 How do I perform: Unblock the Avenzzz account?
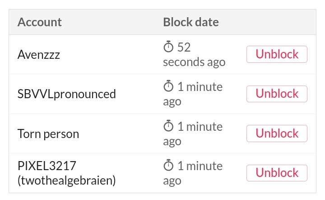[x=277, y=54]
